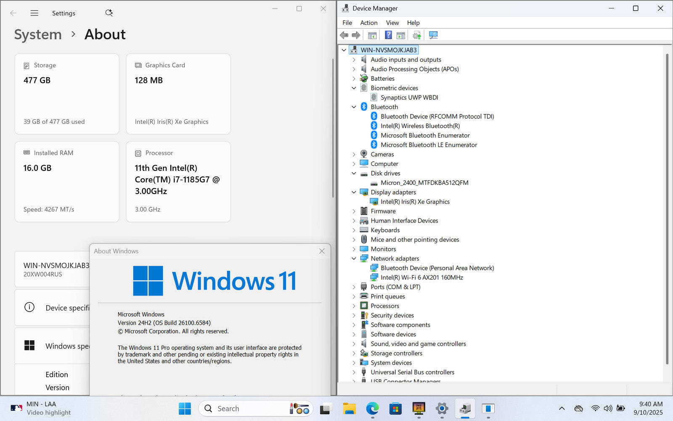This screenshot has height=421, width=673.
Task: Collapse the Display adapters node
Action: pos(354,192)
